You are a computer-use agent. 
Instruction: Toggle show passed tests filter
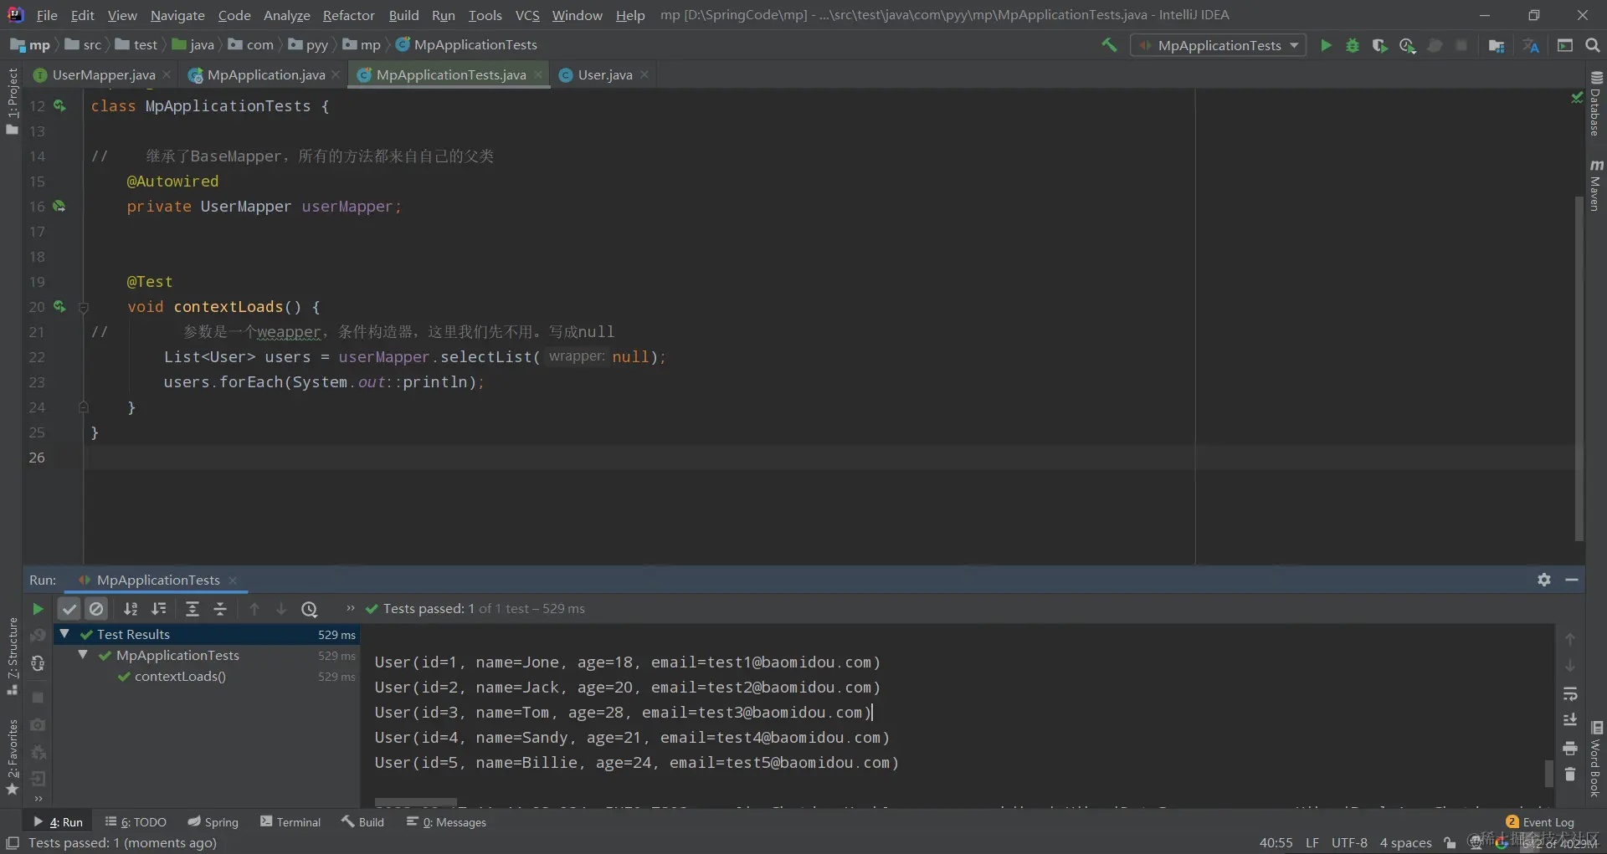click(69, 609)
